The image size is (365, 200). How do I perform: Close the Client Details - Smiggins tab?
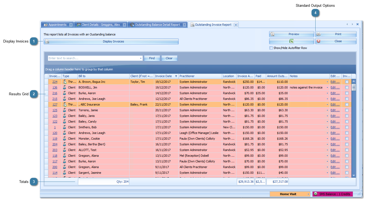(x=124, y=25)
